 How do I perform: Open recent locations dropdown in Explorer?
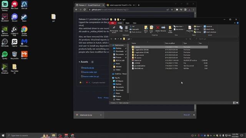point(118,39)
